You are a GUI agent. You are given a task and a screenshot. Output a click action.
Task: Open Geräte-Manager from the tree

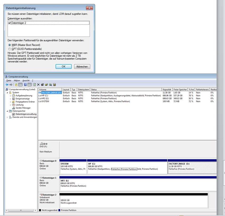(x=23, y=108)
